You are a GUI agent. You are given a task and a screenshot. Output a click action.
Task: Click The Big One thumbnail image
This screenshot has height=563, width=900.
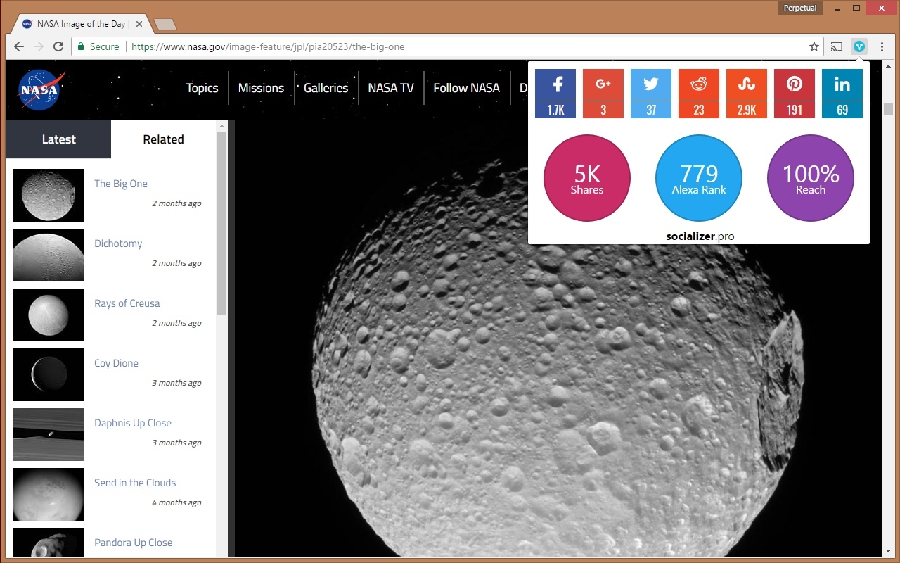[x=49, y=195]
